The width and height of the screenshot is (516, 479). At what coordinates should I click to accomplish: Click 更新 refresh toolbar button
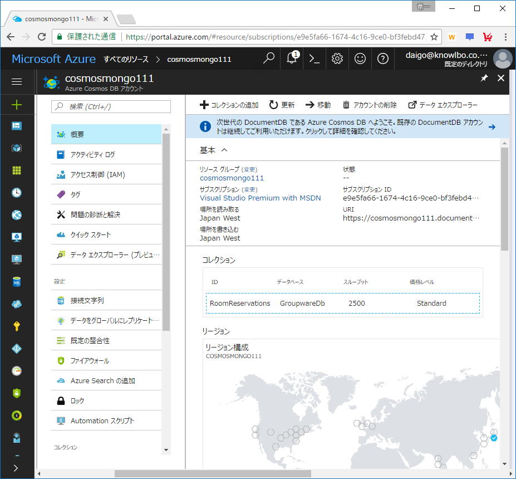[x=282, y=105]
